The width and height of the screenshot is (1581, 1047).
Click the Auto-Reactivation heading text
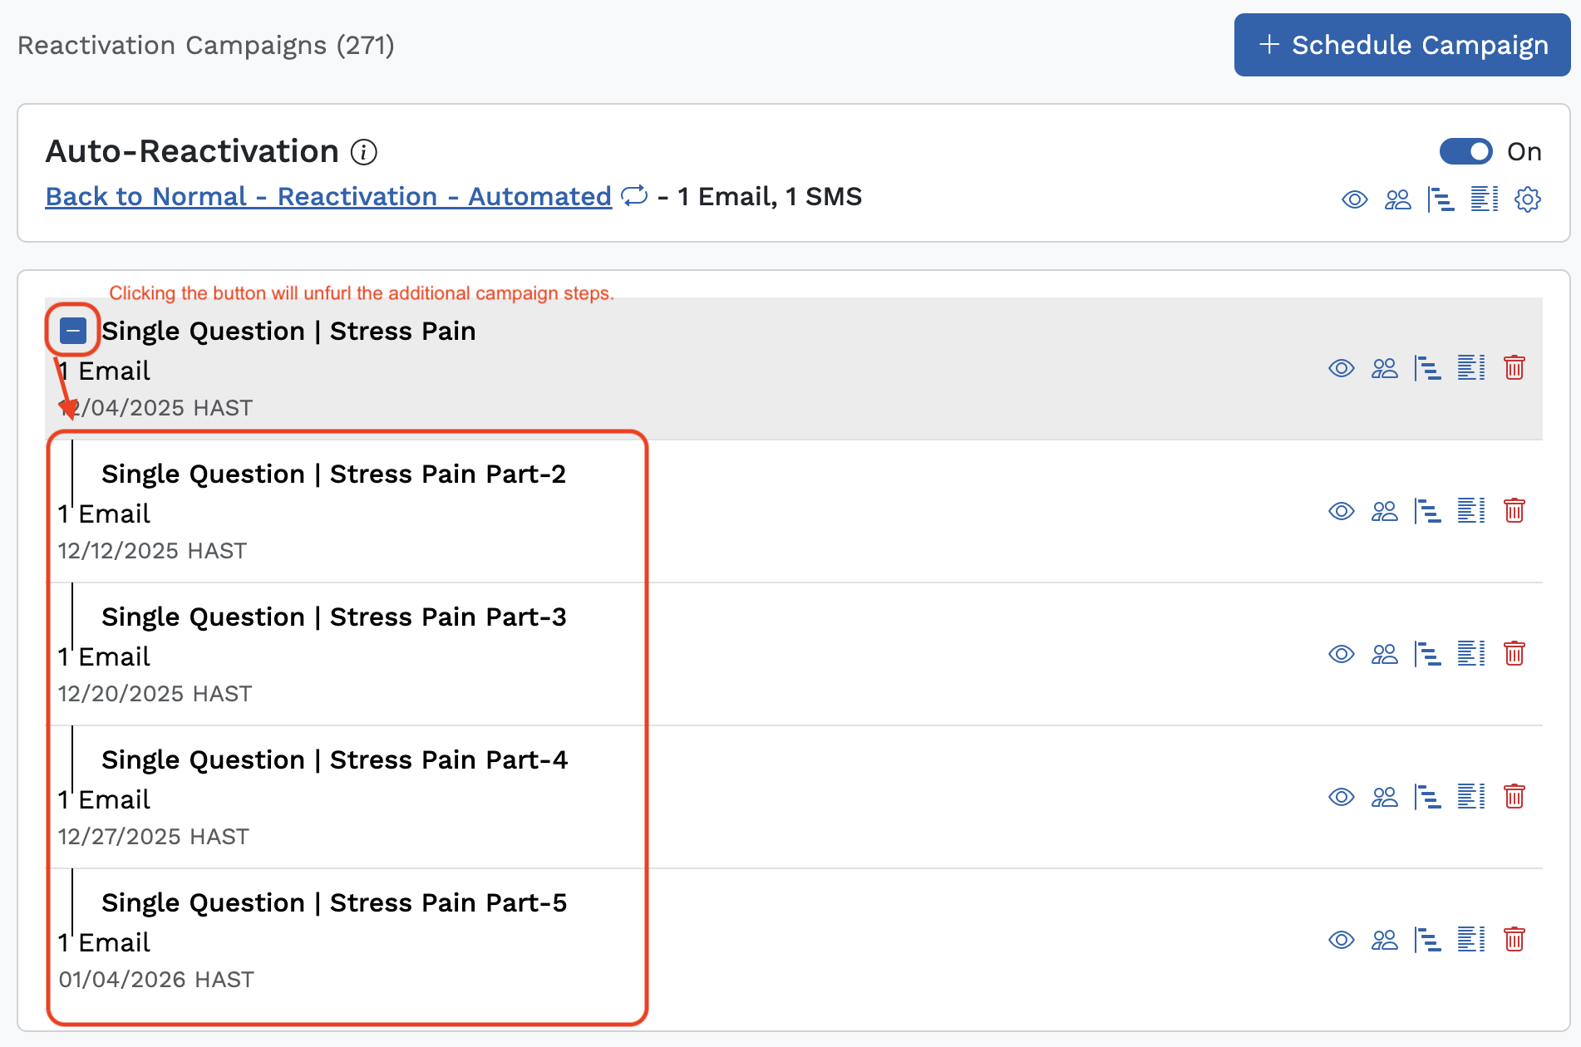click(192, 152)
